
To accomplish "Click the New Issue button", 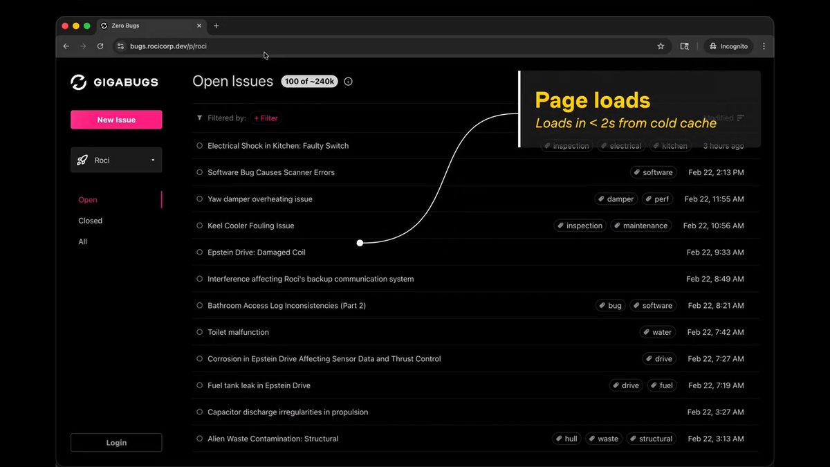I will click(x=116, y=120).
